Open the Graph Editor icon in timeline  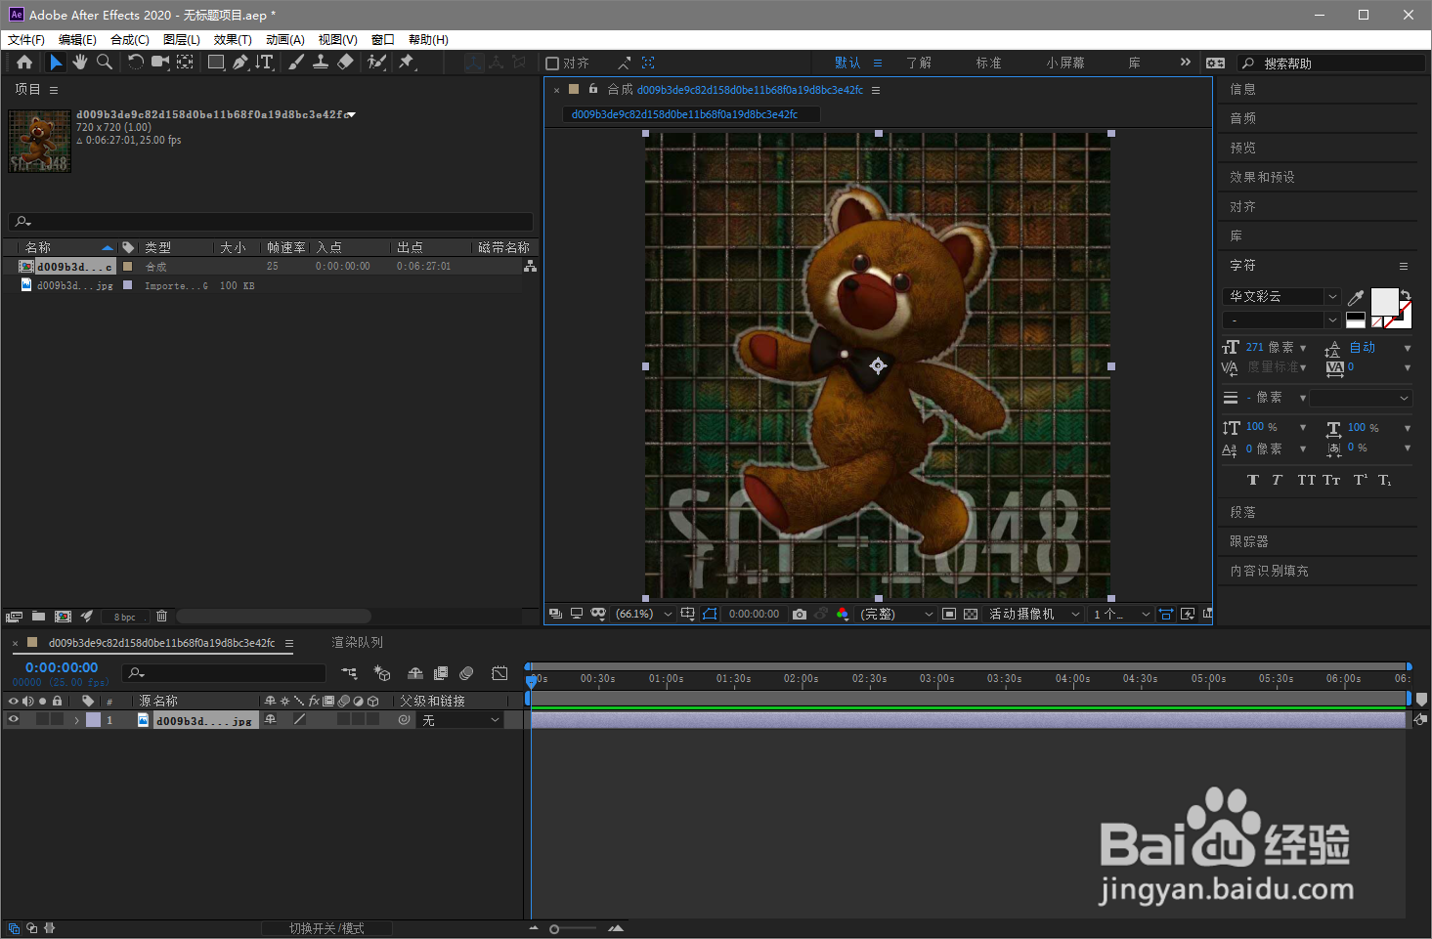coord(499,673)
